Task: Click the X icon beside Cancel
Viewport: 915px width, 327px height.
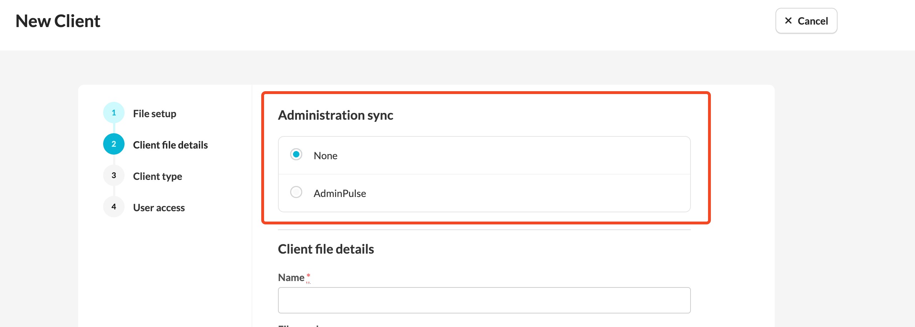Action: point(788,21)
